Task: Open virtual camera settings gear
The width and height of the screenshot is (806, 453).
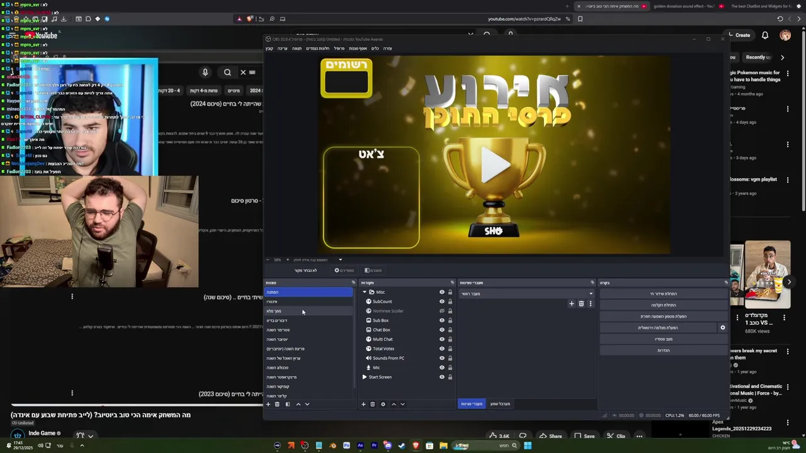Action: [722, 328]
